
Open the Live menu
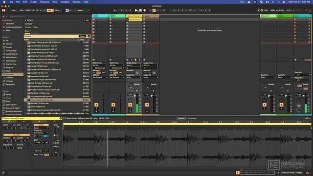[x=11, y=2]
